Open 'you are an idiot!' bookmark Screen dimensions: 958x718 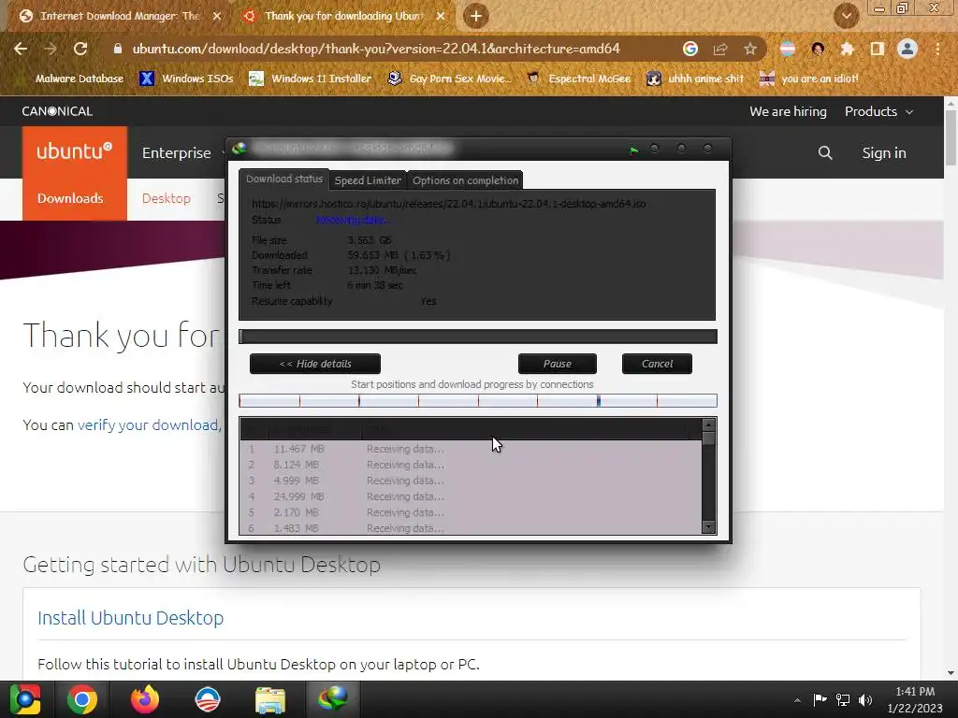[809, 79]
